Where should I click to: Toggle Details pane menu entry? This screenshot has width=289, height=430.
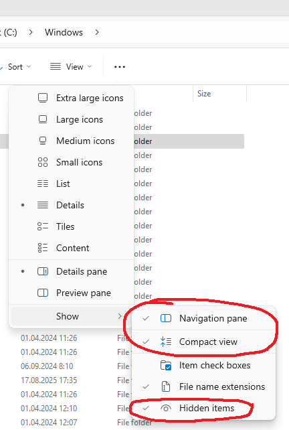click(x=71, y=271)
